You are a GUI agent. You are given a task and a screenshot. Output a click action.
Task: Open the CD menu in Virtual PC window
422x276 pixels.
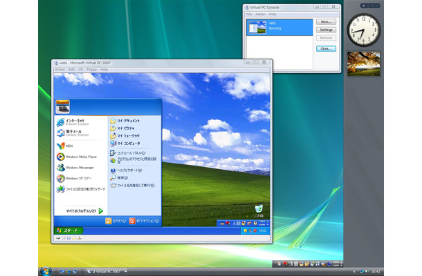pos(80,70)
